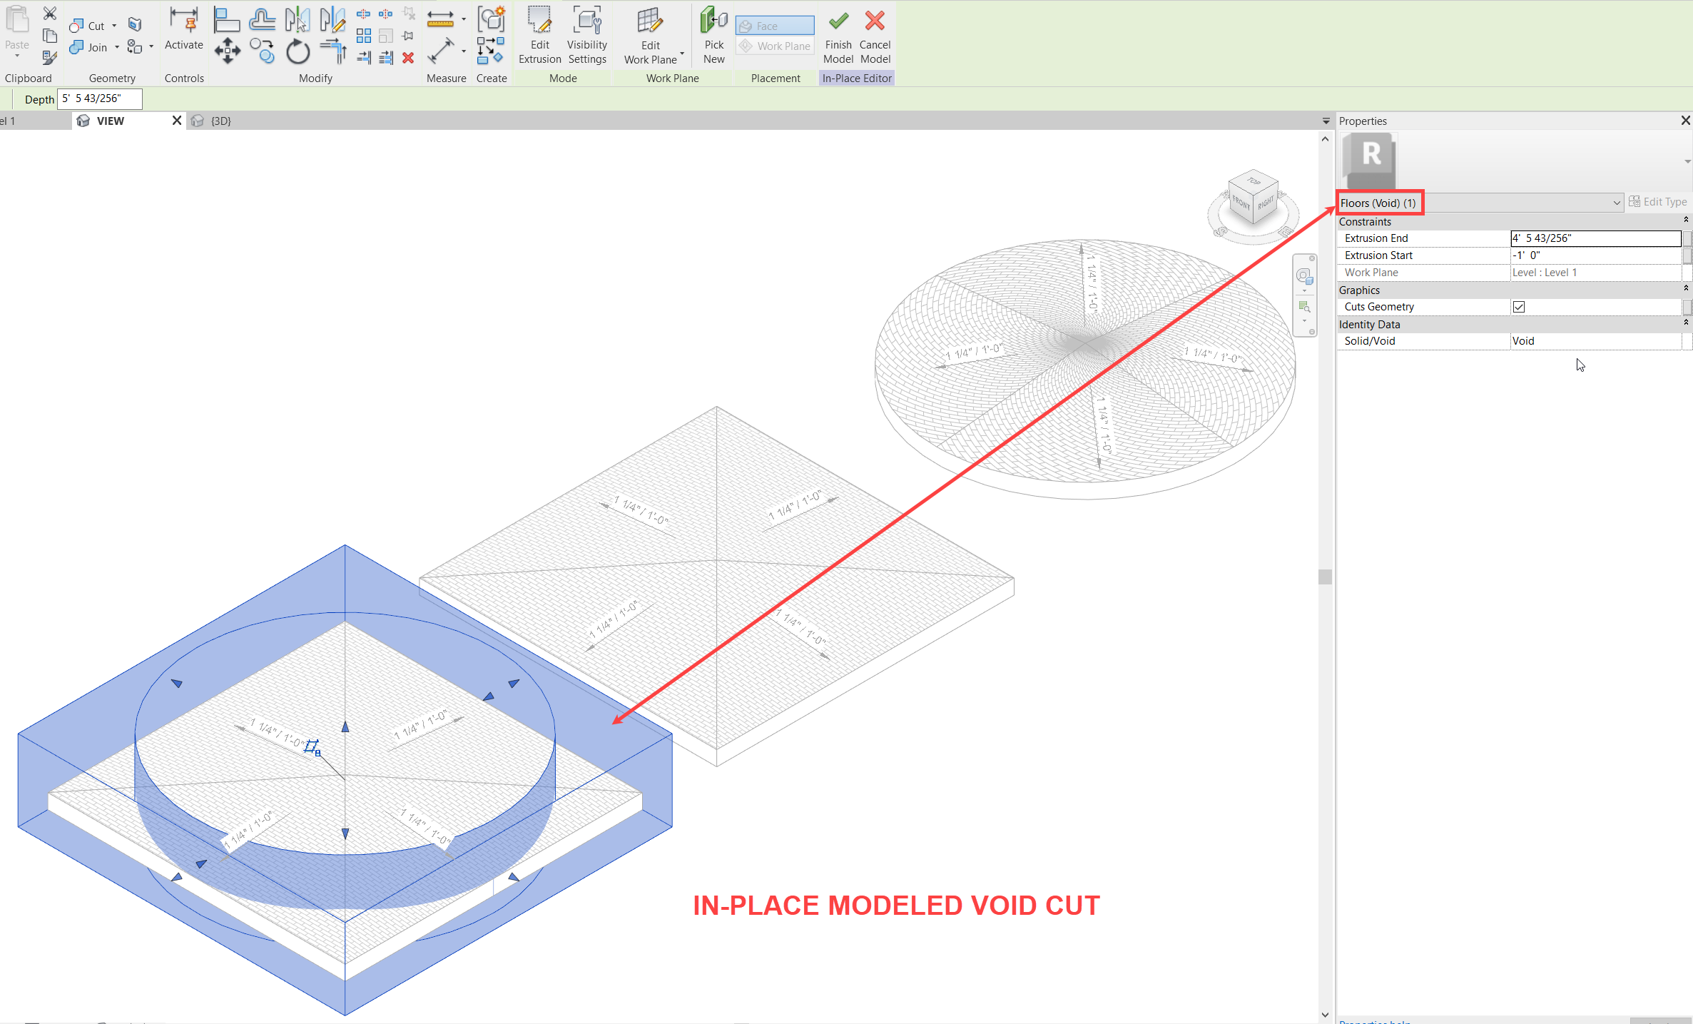Viewport: 1693px width, 1024px height.
Task: Select the Pick New work plane tool
Action: pos(713,36)
